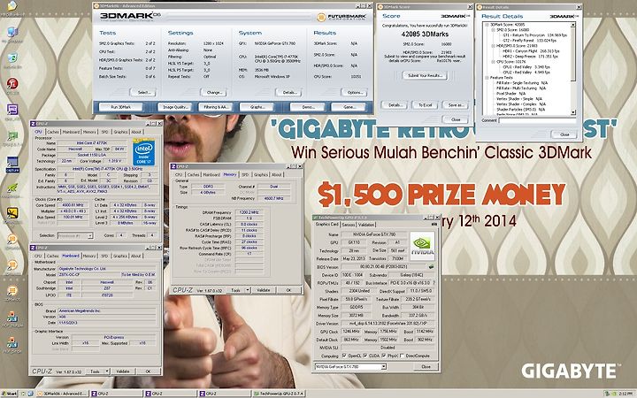Image resolution: width=637 pixels, height=398 pixels.
Task: Click the Game button in 3DMark06
Action: tap(349, 107)
